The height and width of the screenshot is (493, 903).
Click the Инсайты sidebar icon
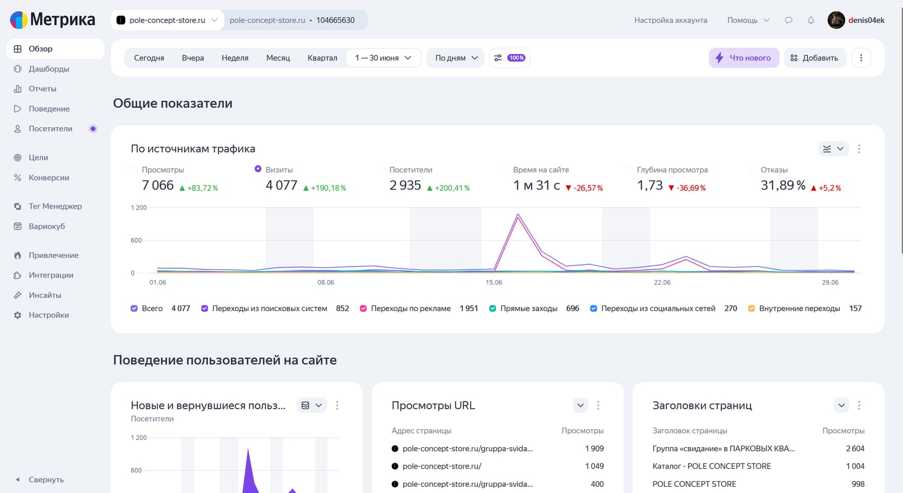pyautogui.click(x=17, y=295)
